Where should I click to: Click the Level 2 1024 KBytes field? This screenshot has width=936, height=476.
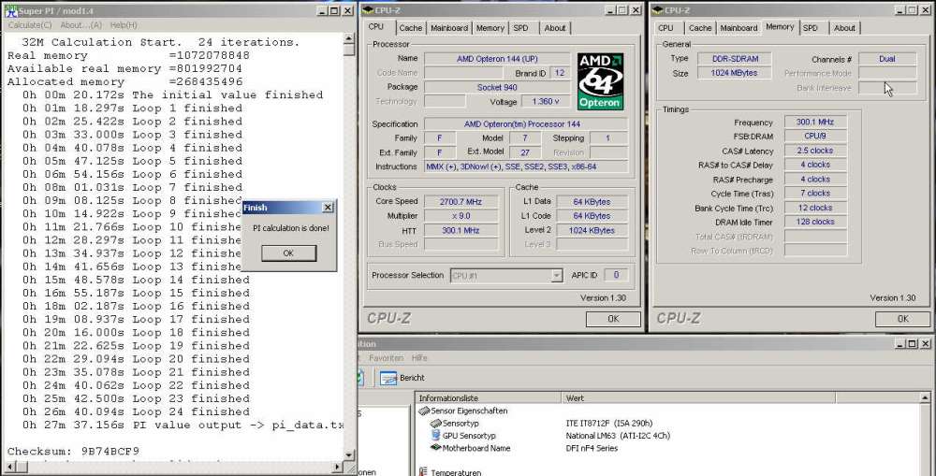[x=592, y=230]
